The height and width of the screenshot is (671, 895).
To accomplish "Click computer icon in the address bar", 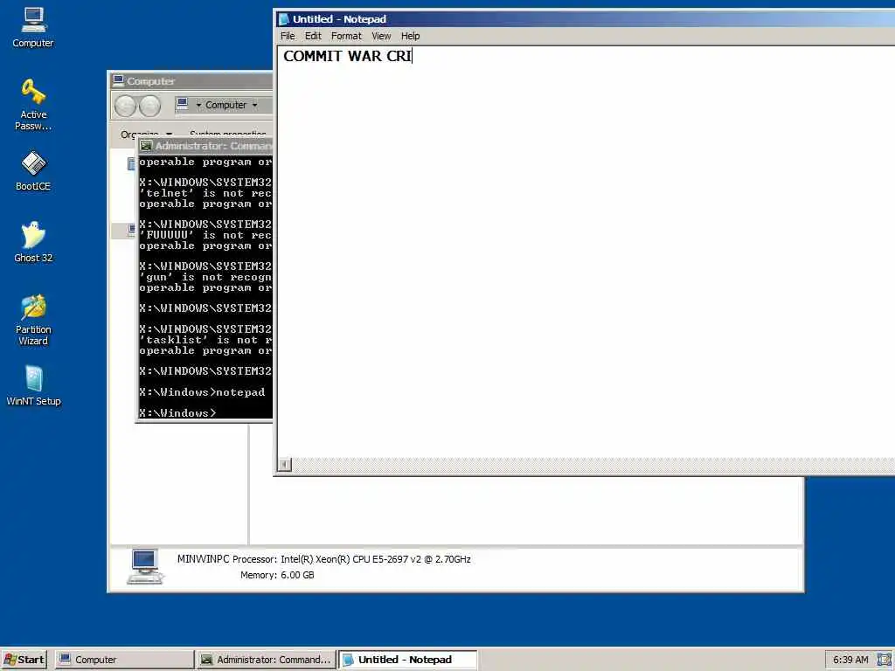I will click(x=183, y=104).
